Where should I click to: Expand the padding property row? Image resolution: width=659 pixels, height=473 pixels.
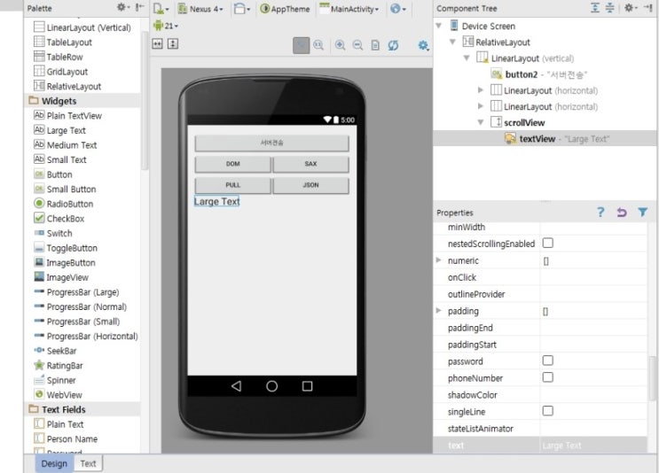pyautogui.click(x=439, y=311)
